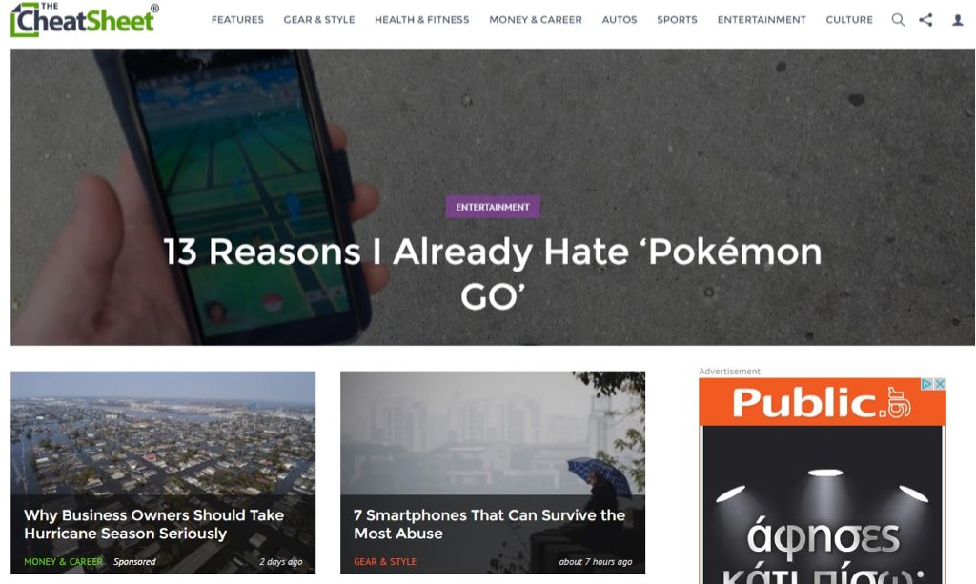
Task: Click green Money & Career tag on card
Action: 63,561
